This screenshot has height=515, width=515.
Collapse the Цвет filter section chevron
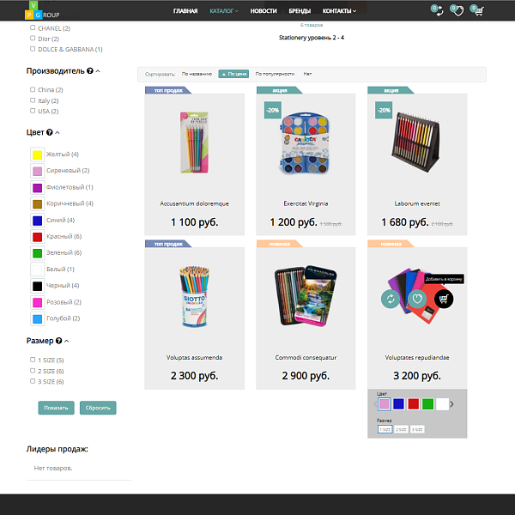(58, 133)
